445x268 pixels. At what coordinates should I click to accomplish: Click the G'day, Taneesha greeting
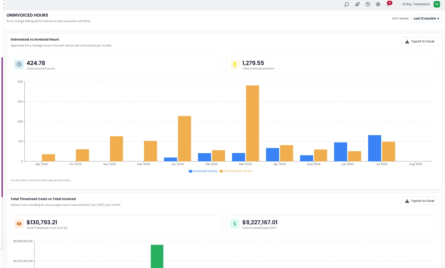(x=416, y=4)
